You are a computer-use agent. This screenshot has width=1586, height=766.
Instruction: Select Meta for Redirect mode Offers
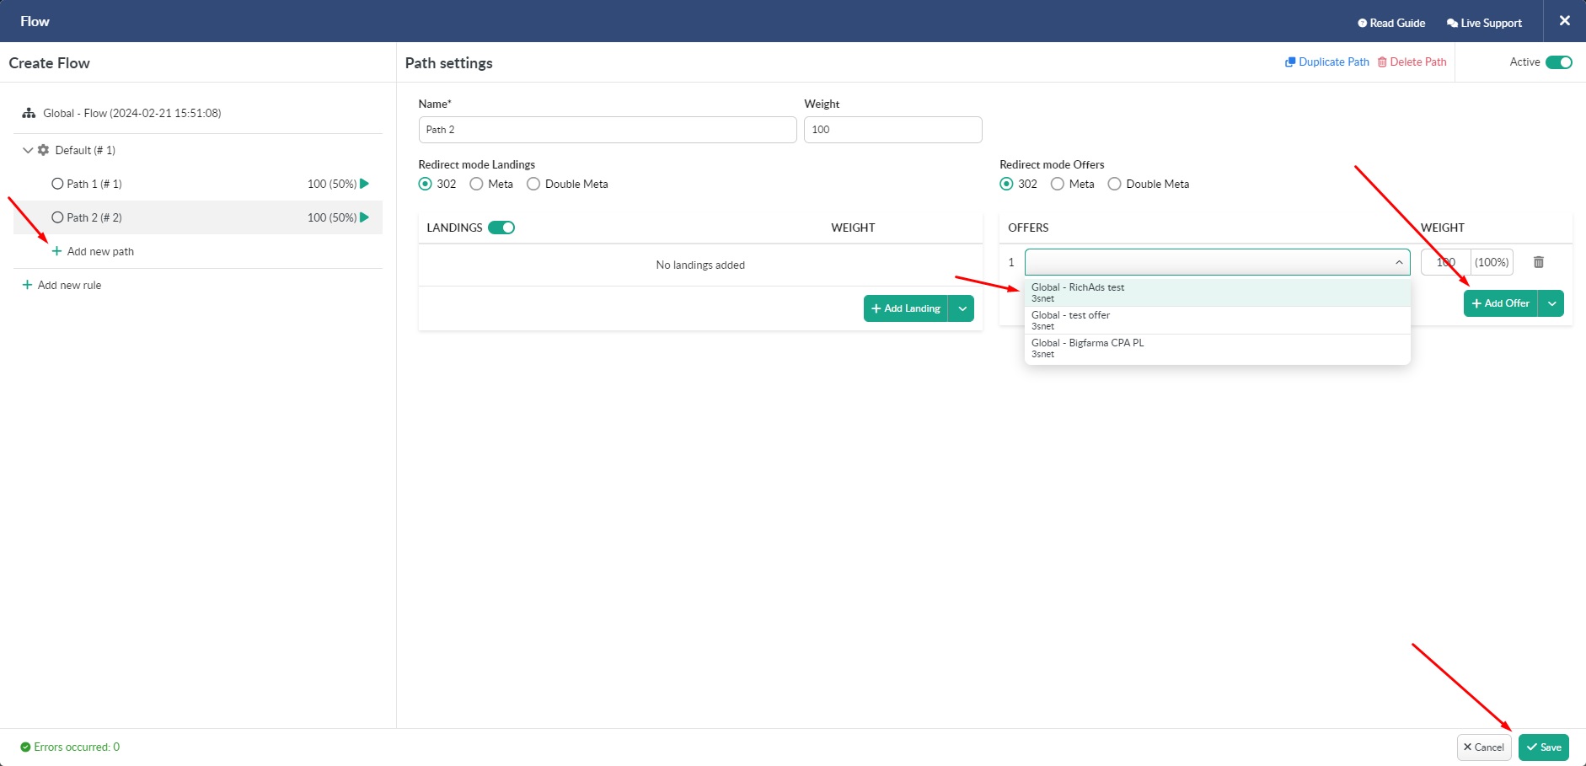pyautogui.click(x=1058, y=184)
